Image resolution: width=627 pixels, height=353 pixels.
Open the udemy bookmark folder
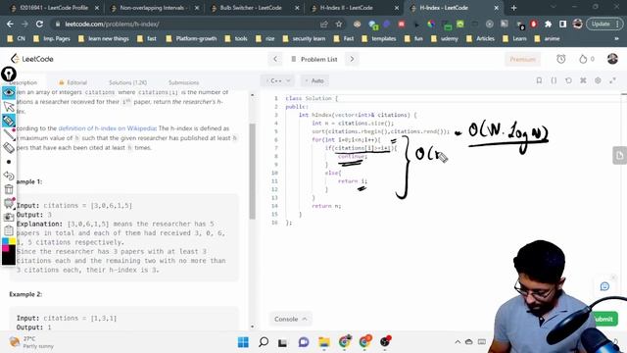[x=445, y=39]
